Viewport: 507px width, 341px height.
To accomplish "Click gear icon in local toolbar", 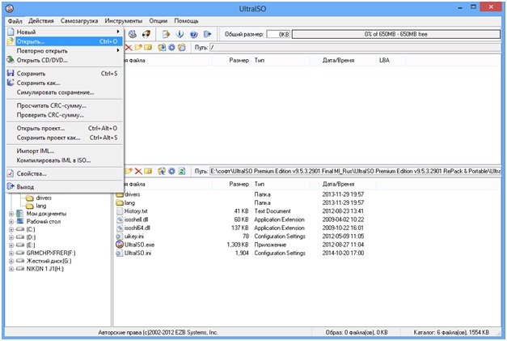I will pos(171,171).
